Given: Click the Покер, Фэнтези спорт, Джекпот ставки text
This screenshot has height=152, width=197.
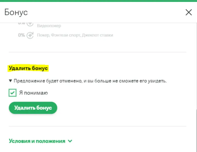Looking at the screenshot, I should (x=75, y=35).
